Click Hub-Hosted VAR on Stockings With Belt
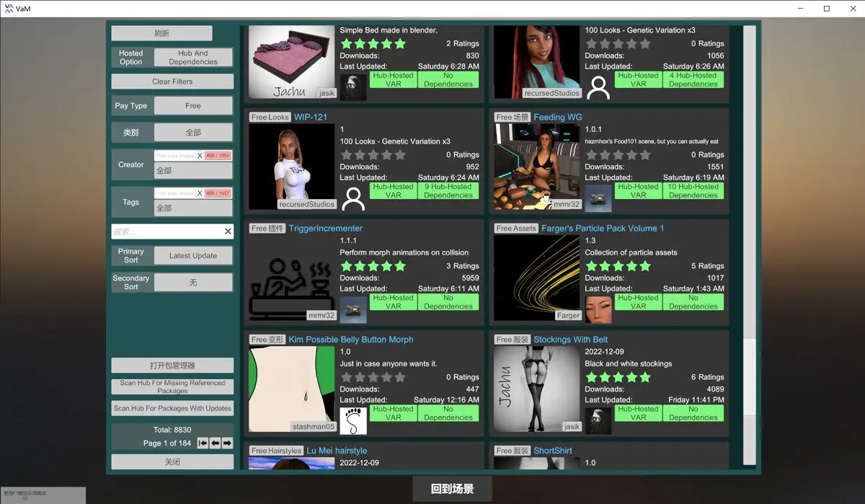This screenshot has height=504, width=865. [x=639, y=413]
